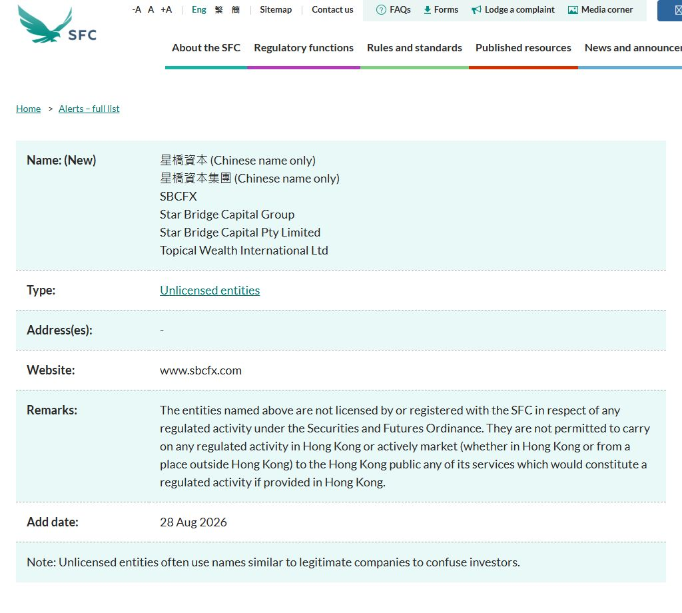Open Lodge a complaint link text
Viewport: 682px width, 613px height.
tap(519, 9)
